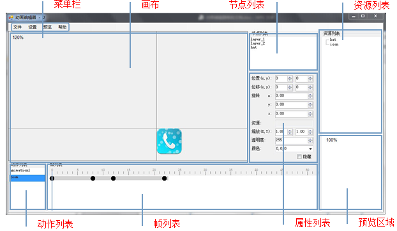Viewport: 397px width, 231px height.
Task: Select highlighted row below animation1 in action list
Action: click(27, 178)
